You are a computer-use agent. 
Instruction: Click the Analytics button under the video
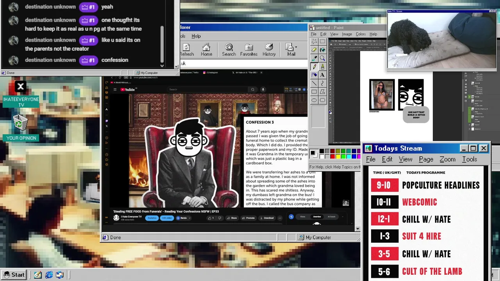point(152,218)
